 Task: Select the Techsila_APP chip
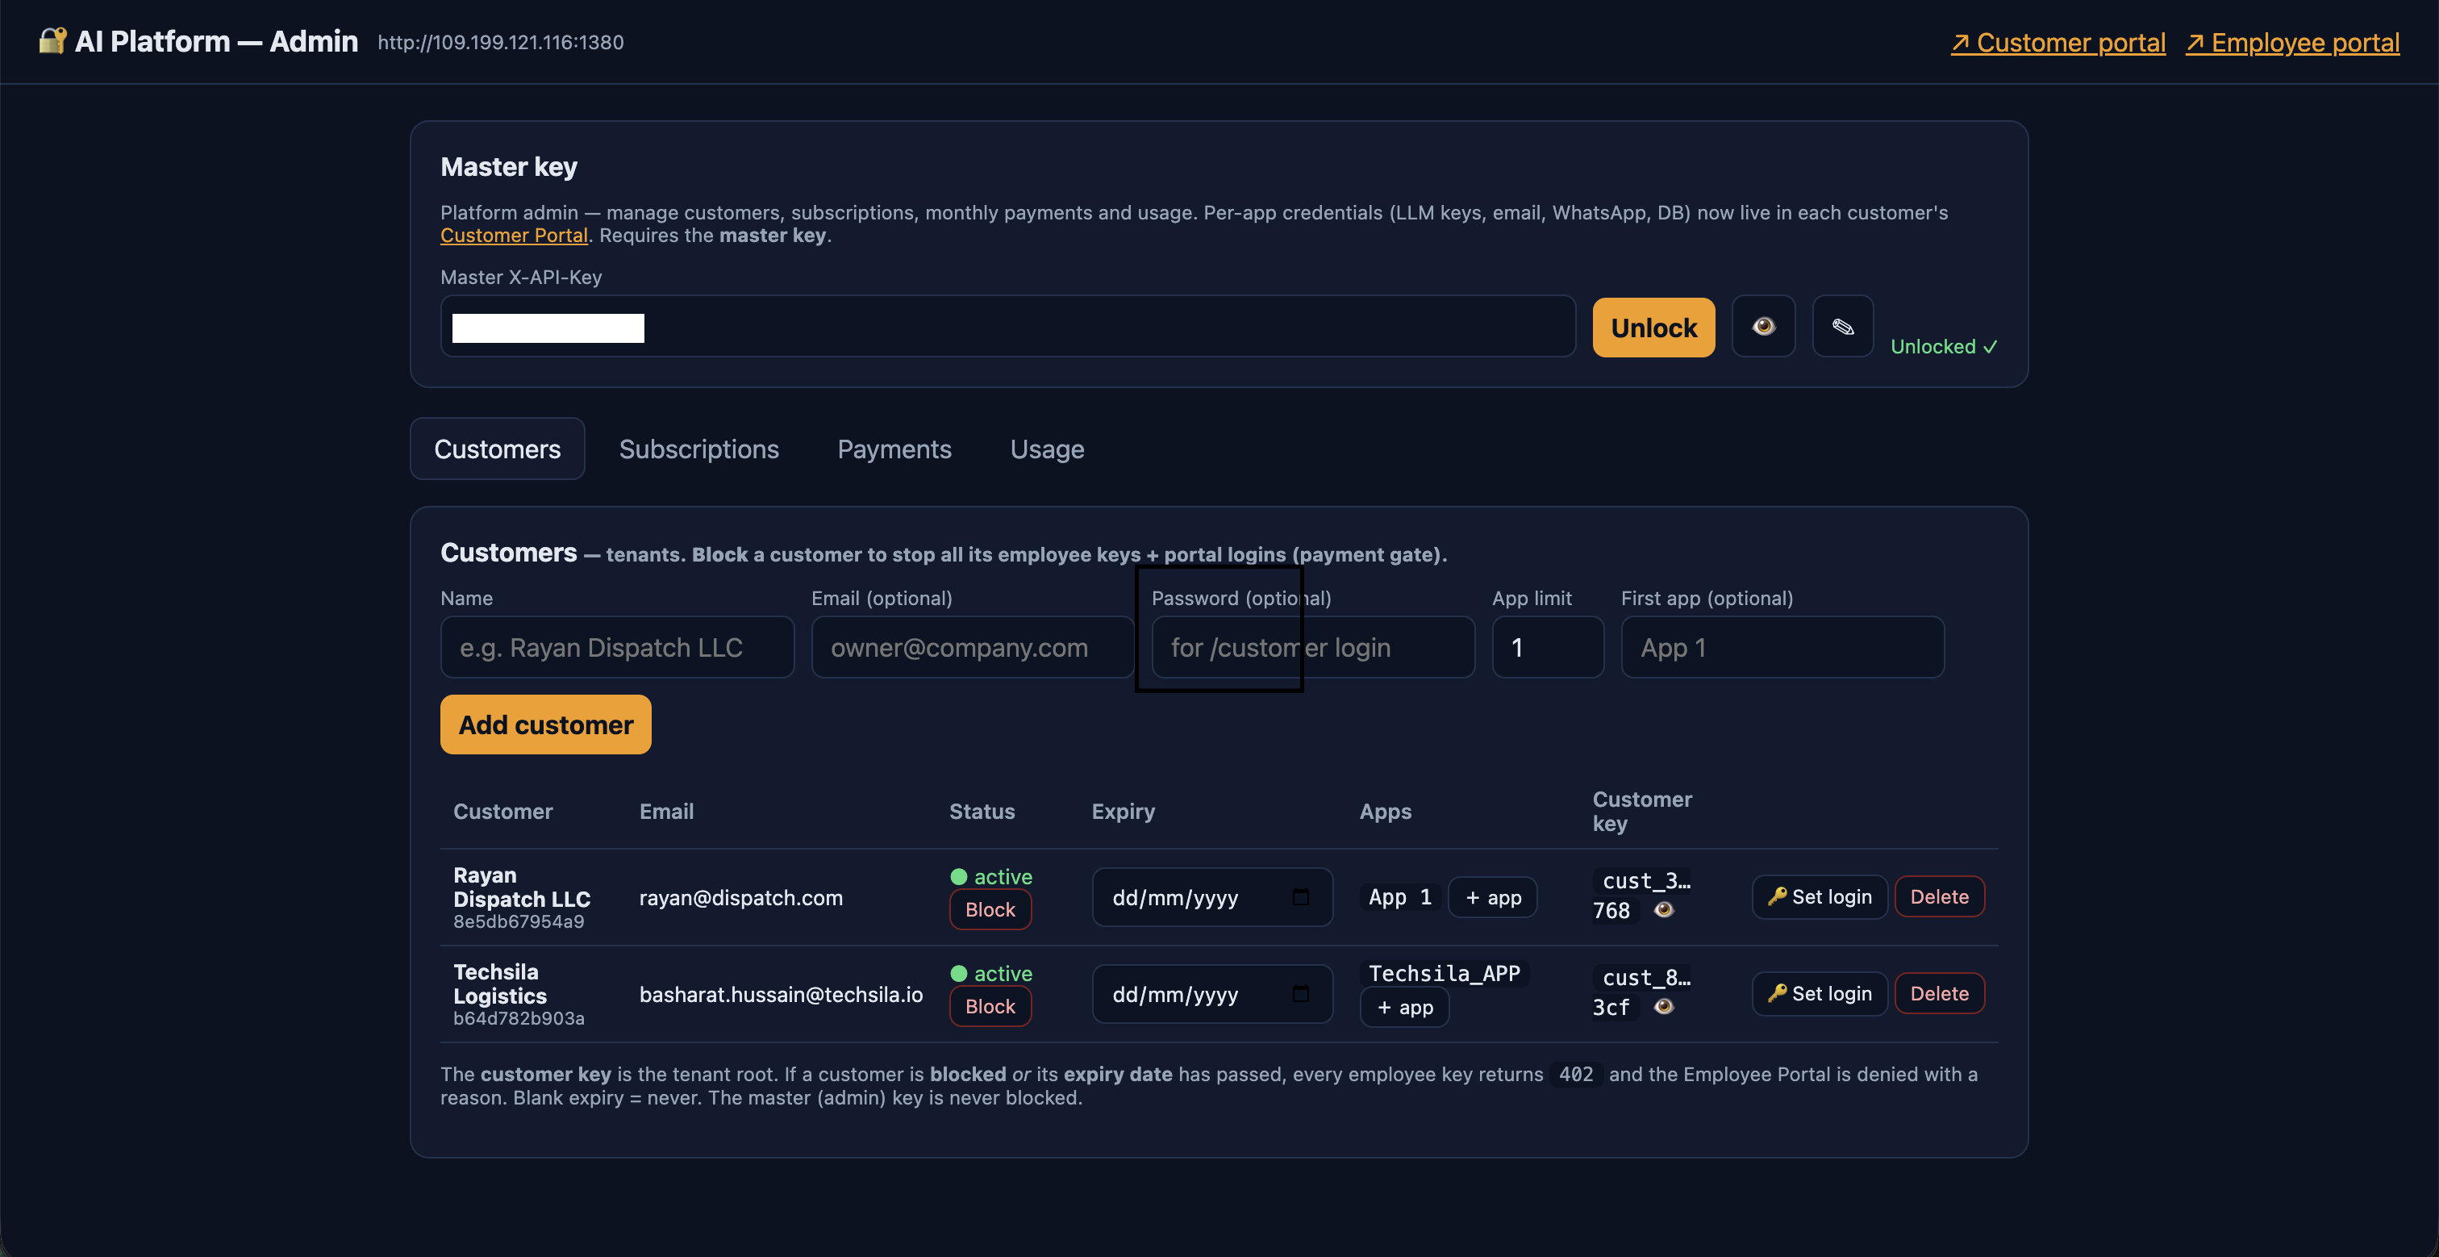click(1444, 974)
